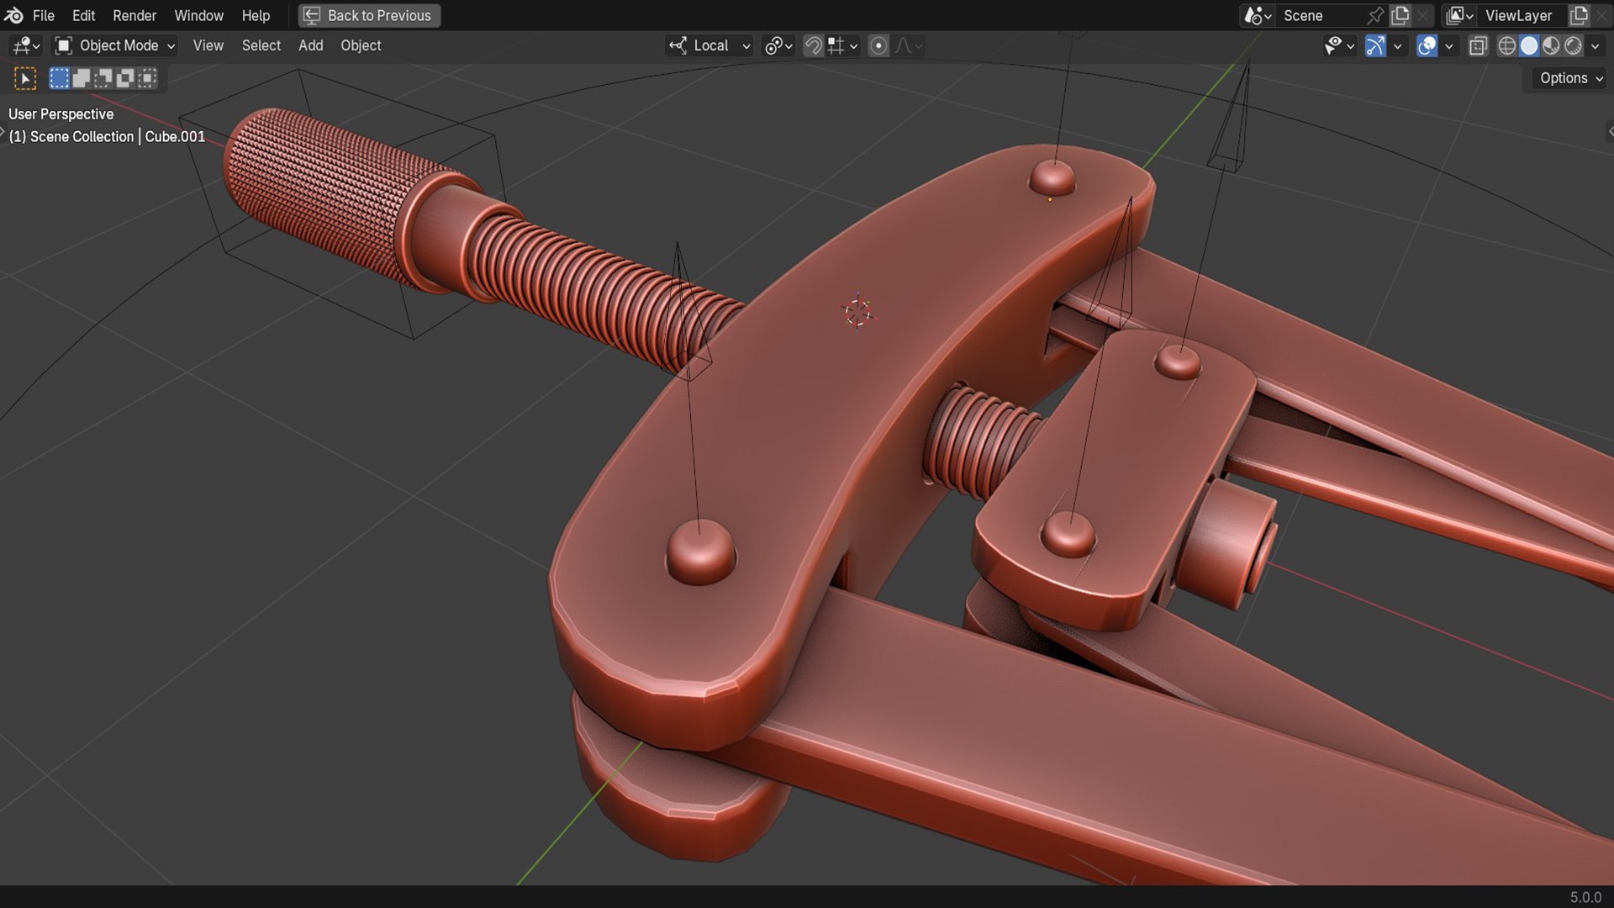Screen dimensions: 1614x908
Task: Choose the Extend selection mode icon
Action: coord(82,78)
